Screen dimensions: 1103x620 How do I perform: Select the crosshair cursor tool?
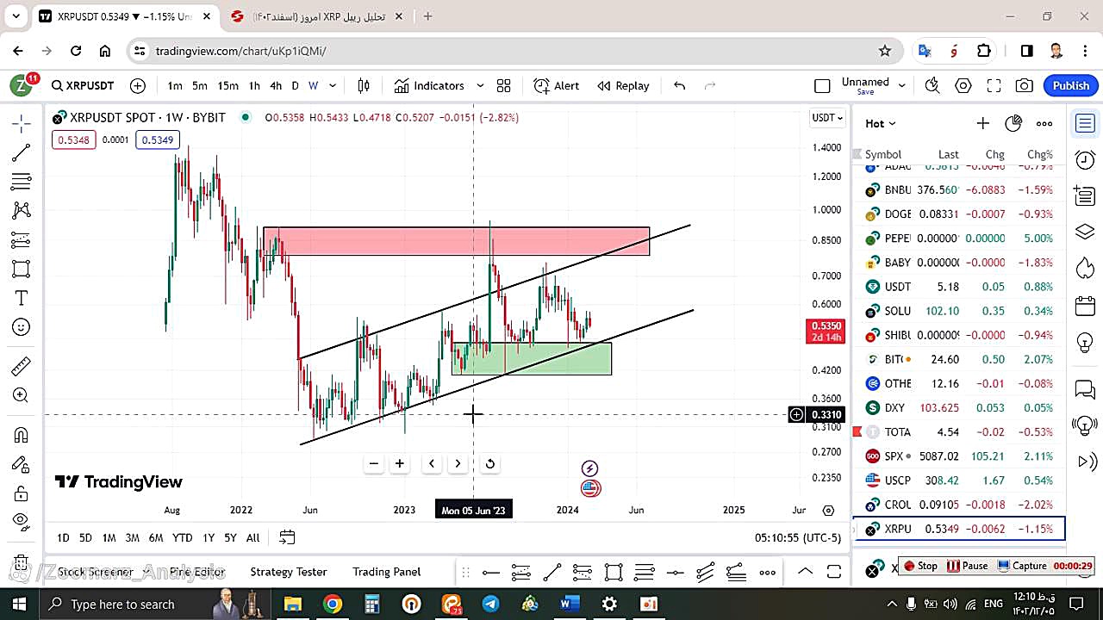tap(22, 124)
